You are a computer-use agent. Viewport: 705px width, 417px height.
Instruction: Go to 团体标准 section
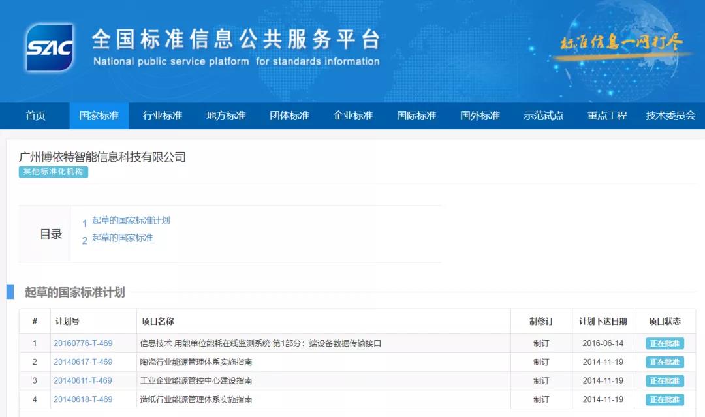point(289,116)
